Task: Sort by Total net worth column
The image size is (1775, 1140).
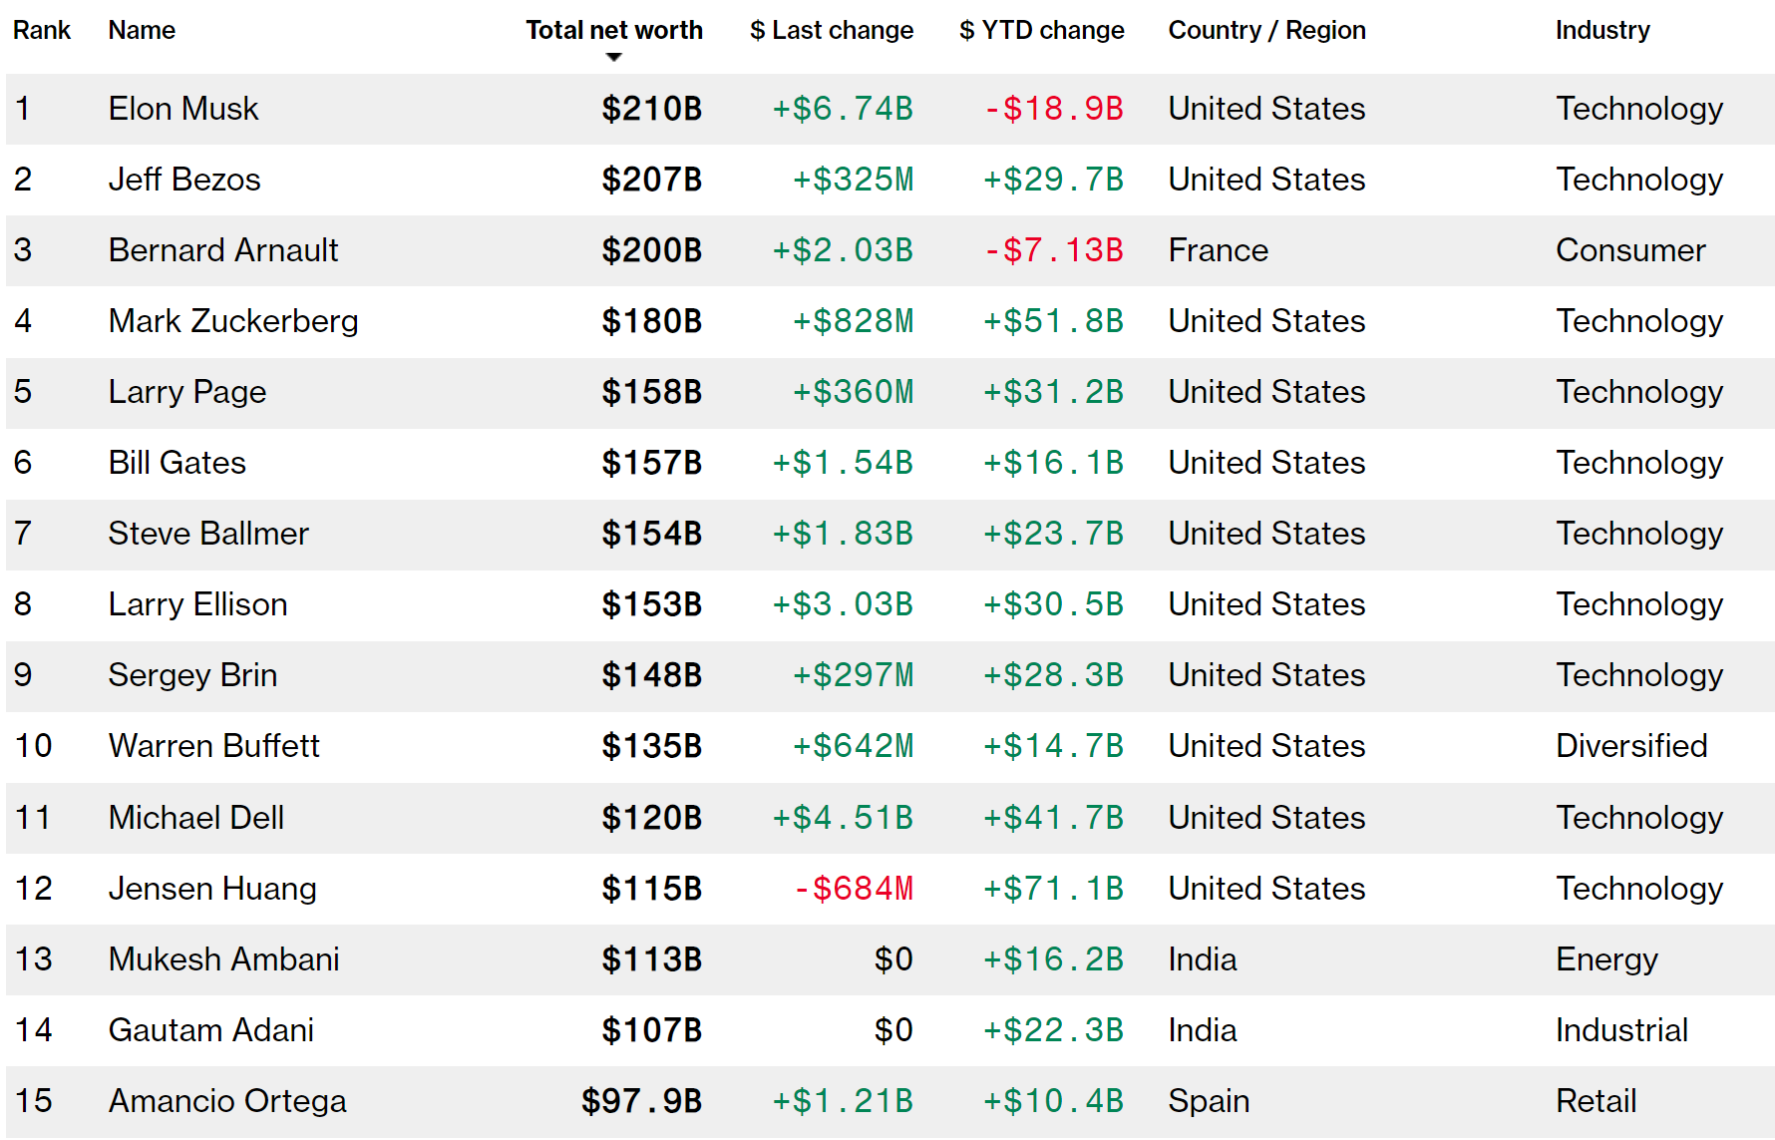Action: tap(614, 30)
